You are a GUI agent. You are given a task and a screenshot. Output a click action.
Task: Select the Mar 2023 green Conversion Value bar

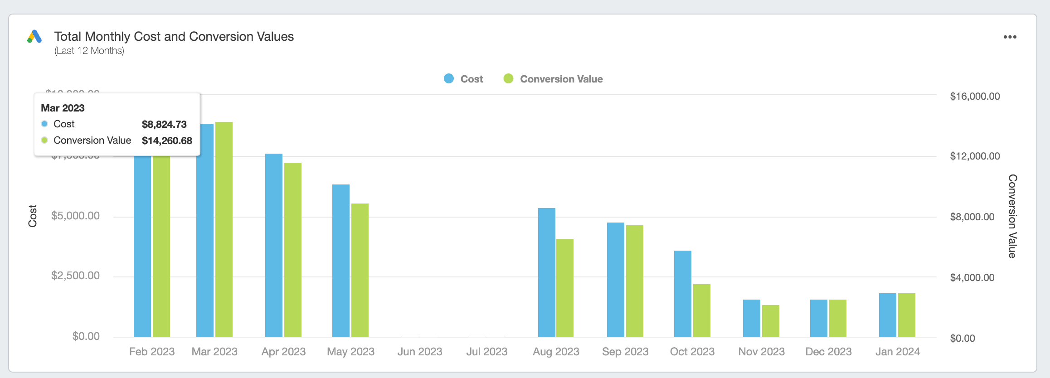(x=224, y=230)
